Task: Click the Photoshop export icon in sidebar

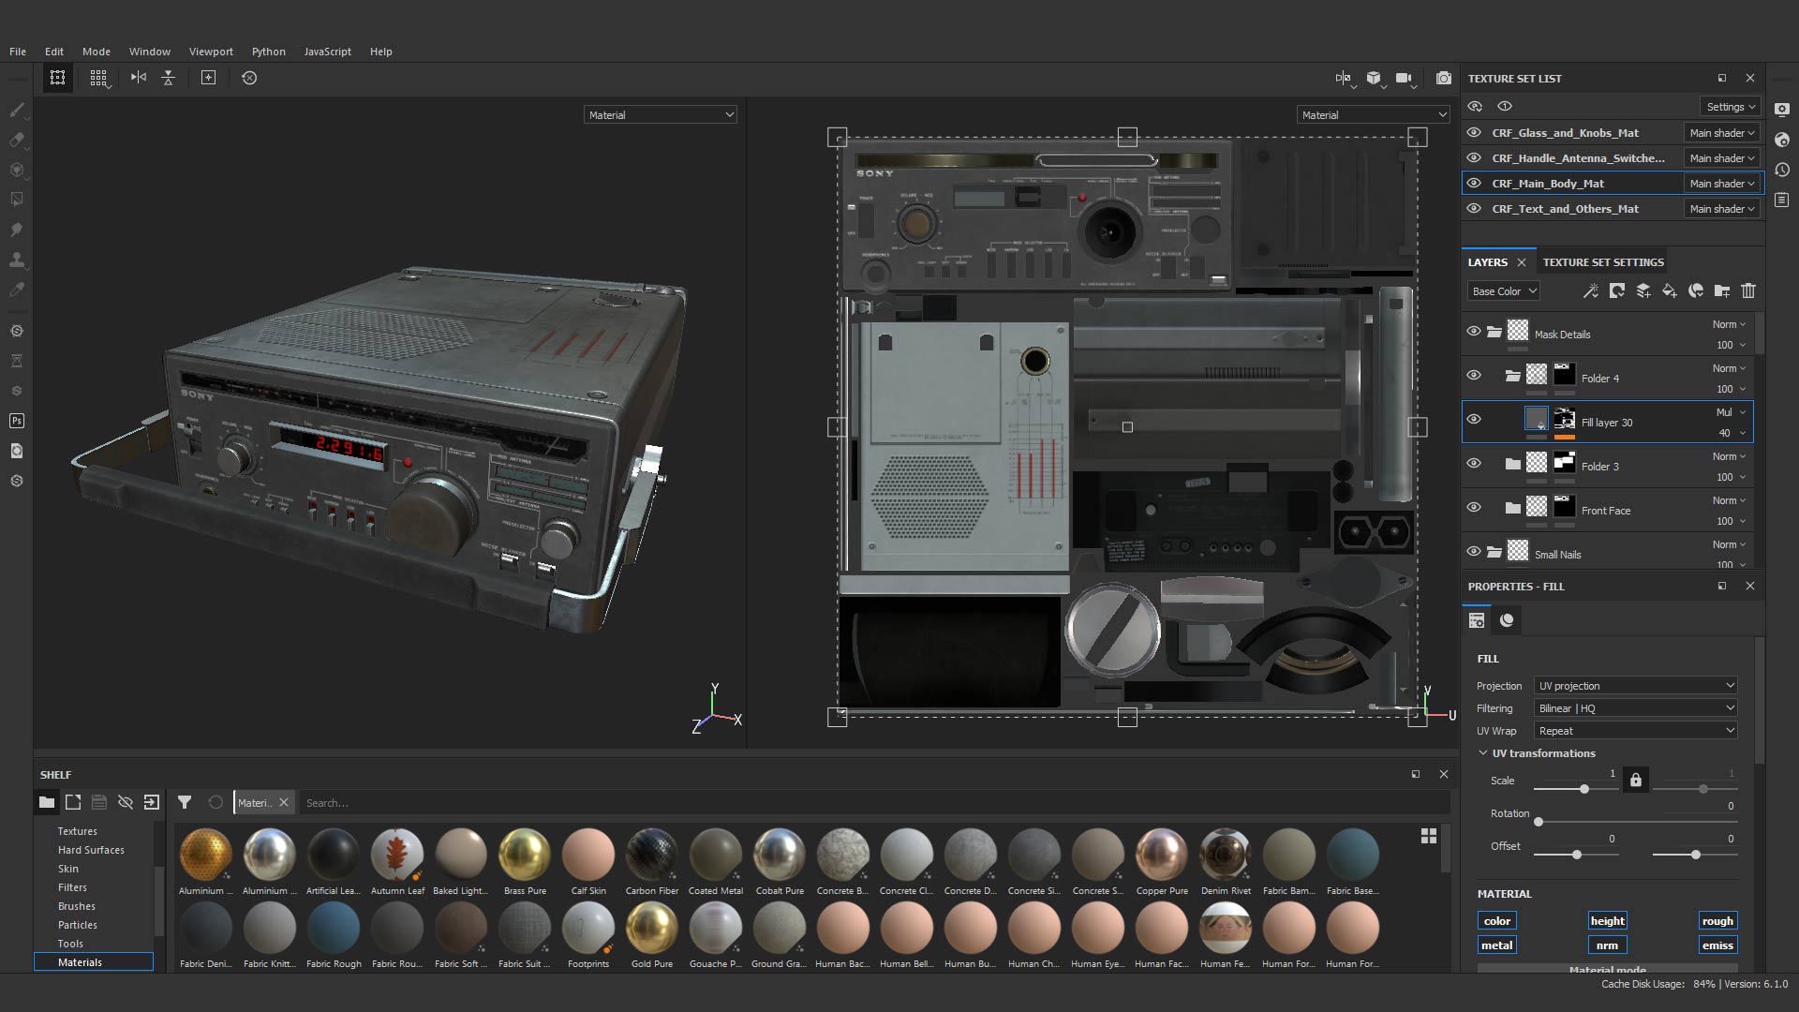Action: (x=17, y=421)
